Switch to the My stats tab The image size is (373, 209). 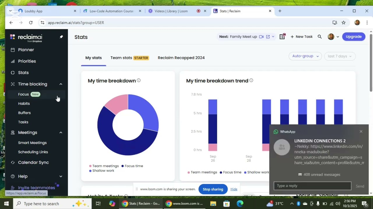[94, 58]
